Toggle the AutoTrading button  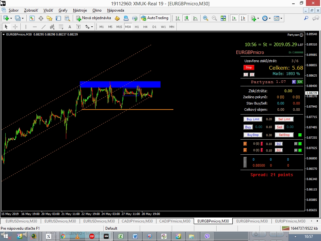coord(155,18)
